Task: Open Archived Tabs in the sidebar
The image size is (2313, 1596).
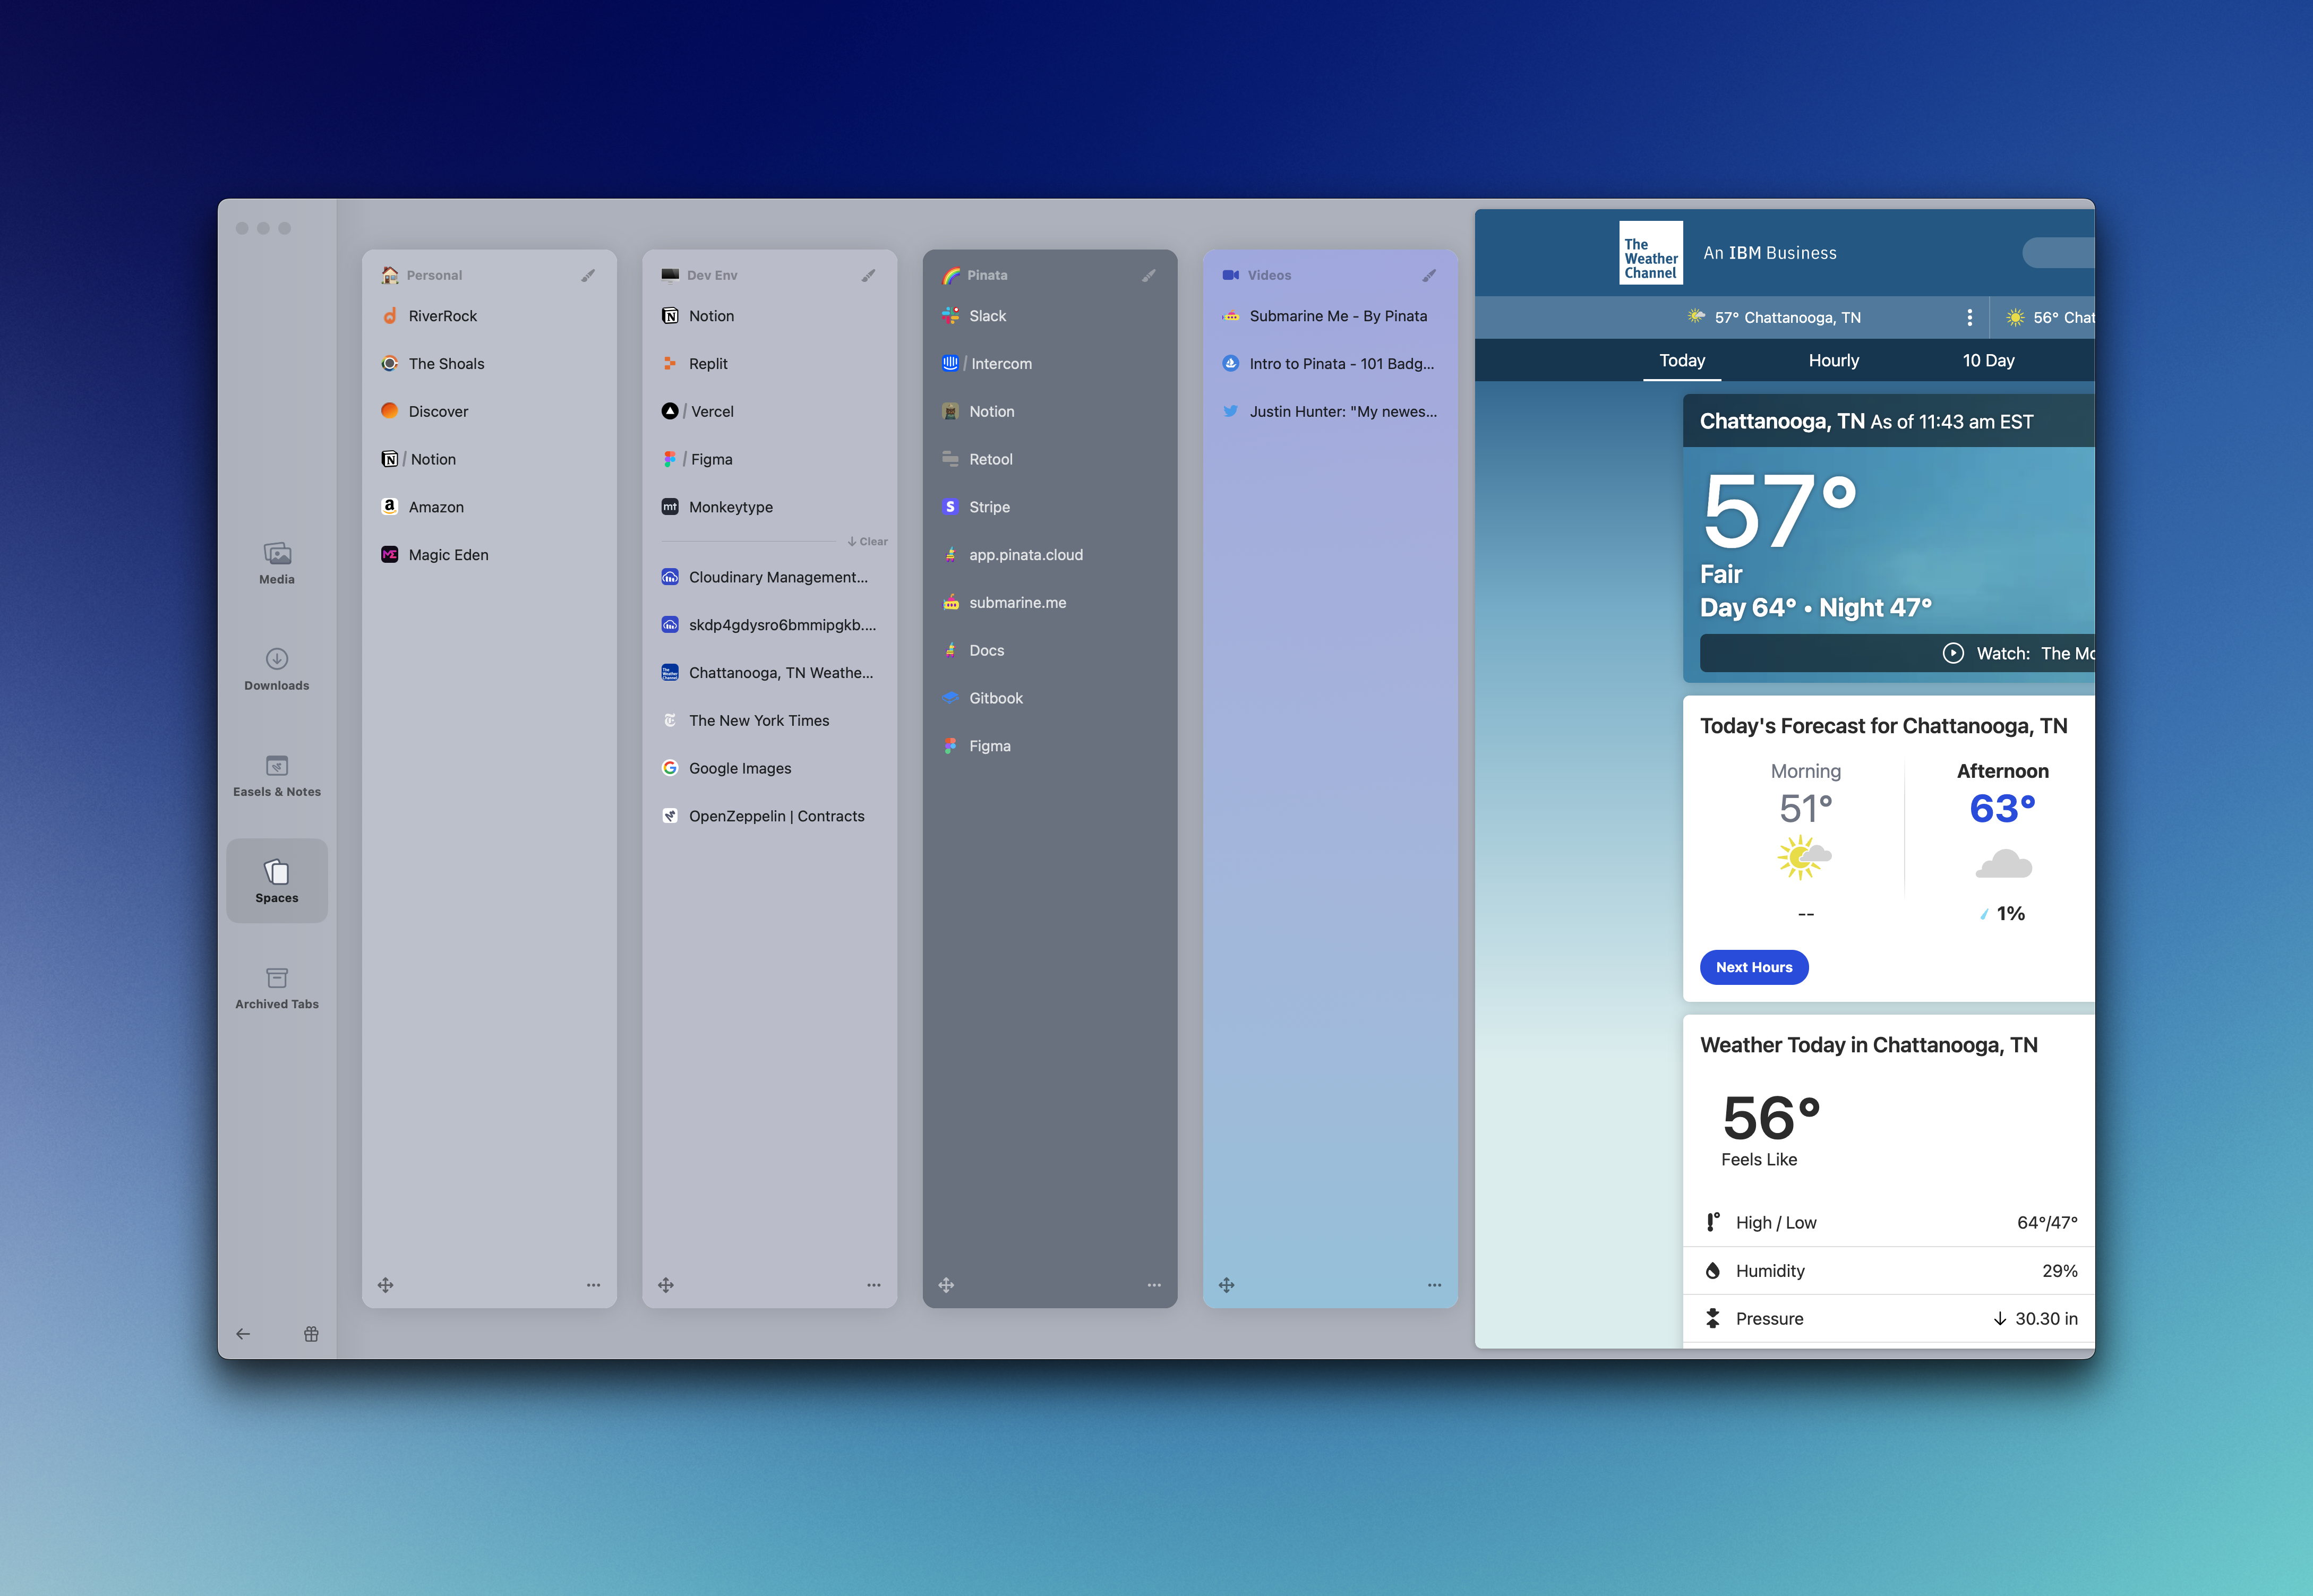Action: click(277, 988)
